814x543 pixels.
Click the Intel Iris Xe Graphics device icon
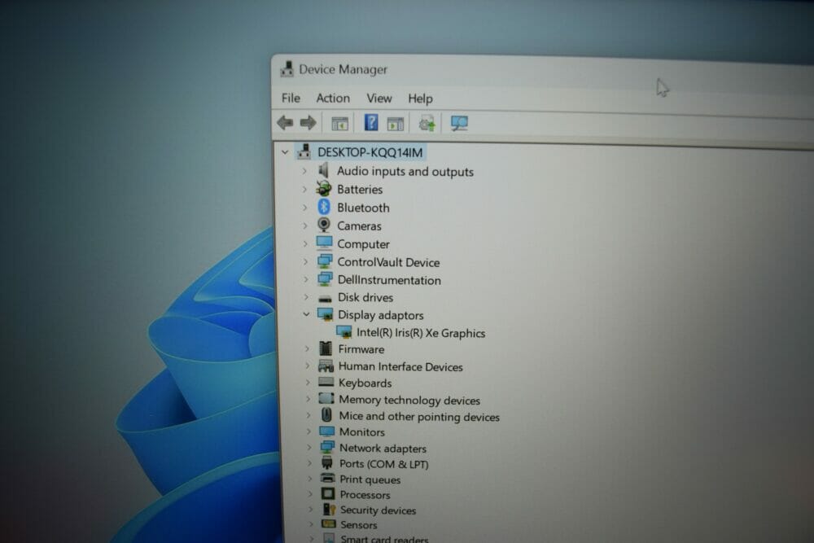[344, 332]
